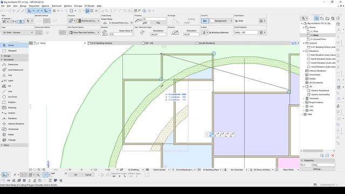
Task: Collapse the Elevations folder in Navigator
Action: [x=303, y=51]
